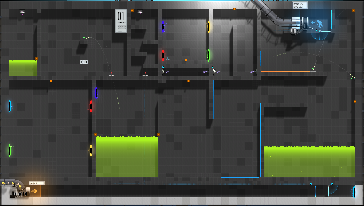
Task: Select the red portal in the left chamber
Action: click(91, 106)
